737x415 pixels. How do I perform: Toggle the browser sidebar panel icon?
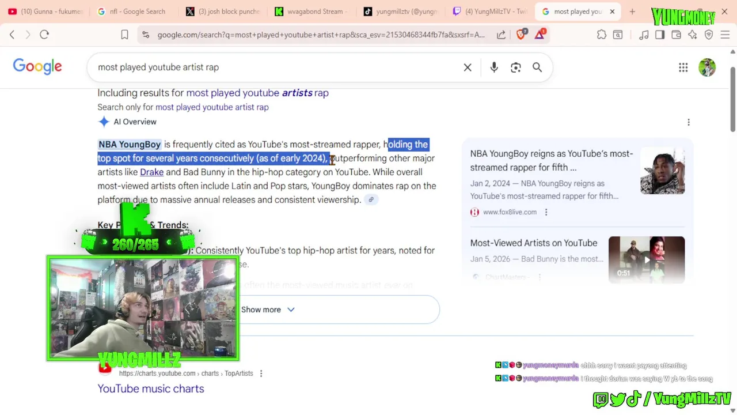click(660, 35)
